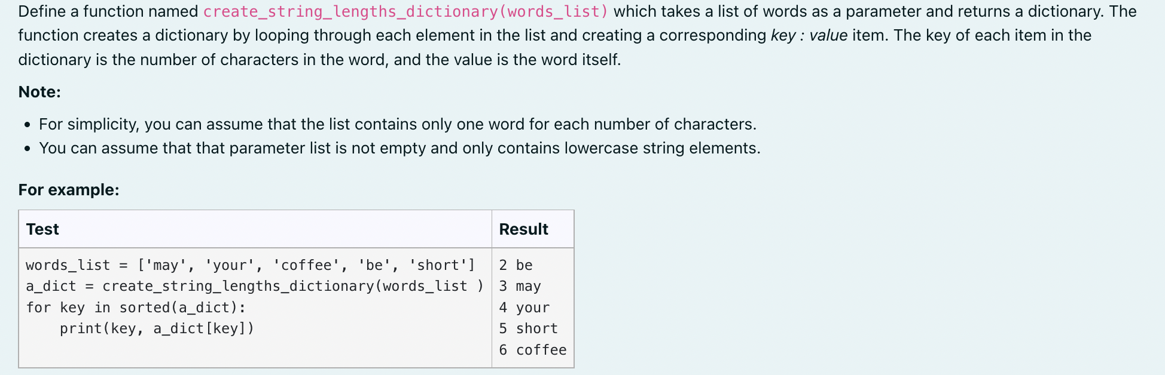1165x375 pixels.
Task: Click the '4 your' result line
Action: [524, 308]
